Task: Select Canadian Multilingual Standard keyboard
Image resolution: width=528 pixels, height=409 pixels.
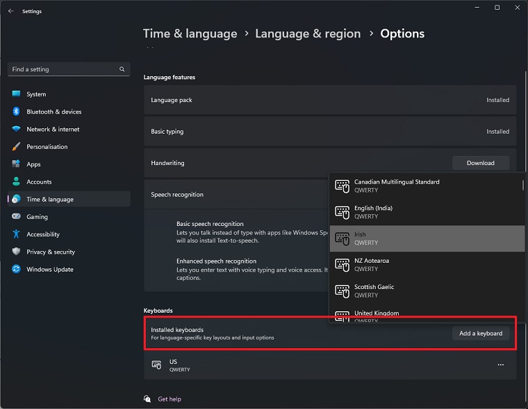Action: coord(427,186)
